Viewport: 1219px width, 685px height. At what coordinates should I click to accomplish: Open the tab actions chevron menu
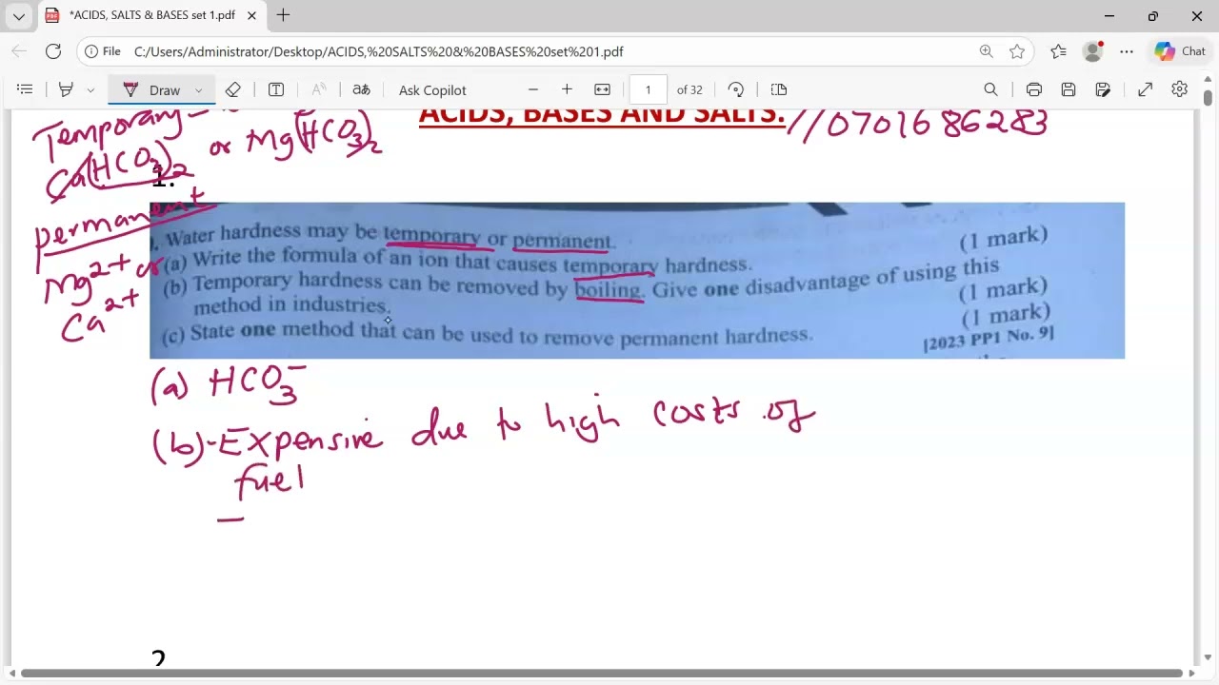(19, 16)
